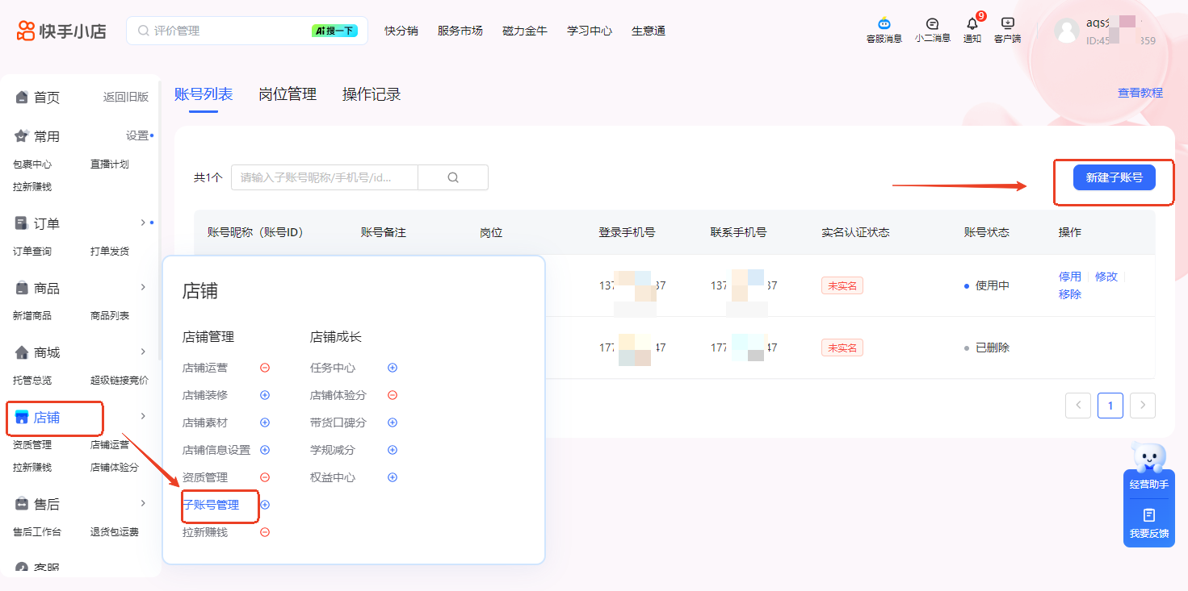This screenshot has width=1188, height=591.
Task: Open the user avatar in the top bar
Action: 1066,31
